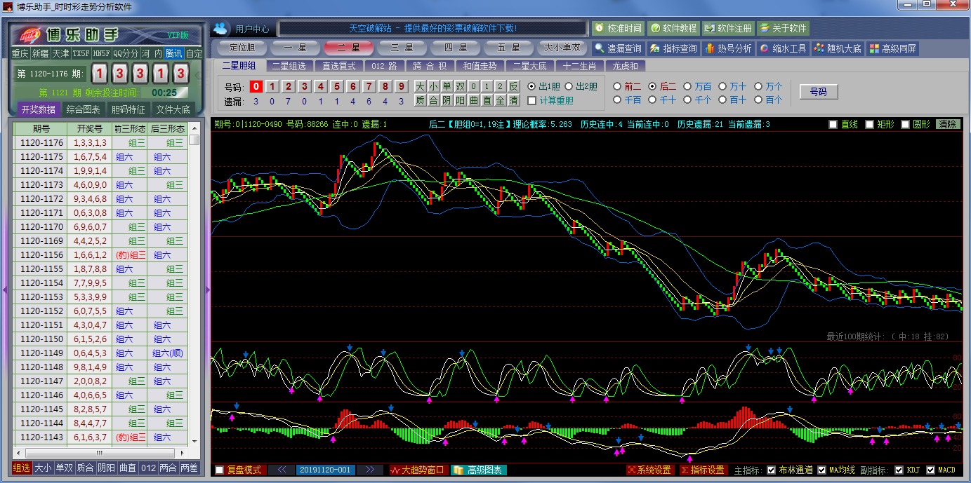Image resolution: width=971 pixels, height=483 pixels.
Task: Click the 号码 button
Action: [x=818, y=91]
